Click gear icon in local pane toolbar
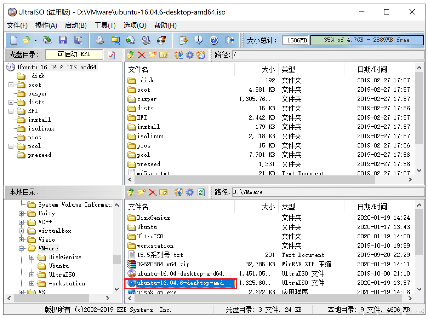This screenshot has width=428, height=318. point(190,192)
